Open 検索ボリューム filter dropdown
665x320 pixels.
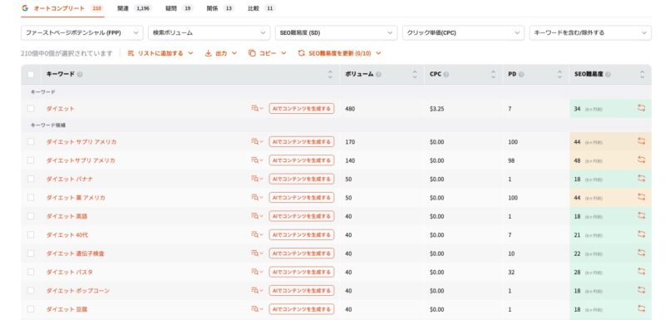click(x=209, y=32)
